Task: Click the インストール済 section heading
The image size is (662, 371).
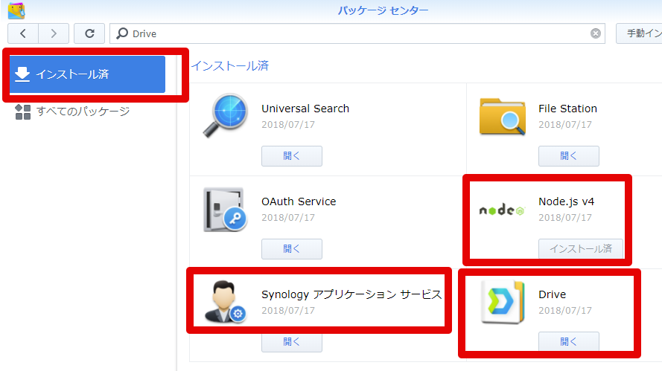Action: click(230, 65)
